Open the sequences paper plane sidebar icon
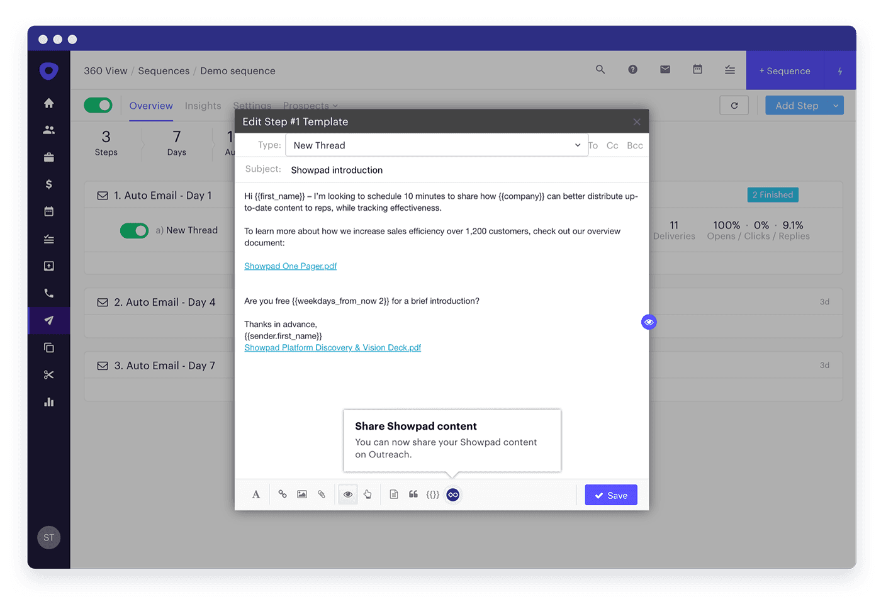 coord(49,320)
